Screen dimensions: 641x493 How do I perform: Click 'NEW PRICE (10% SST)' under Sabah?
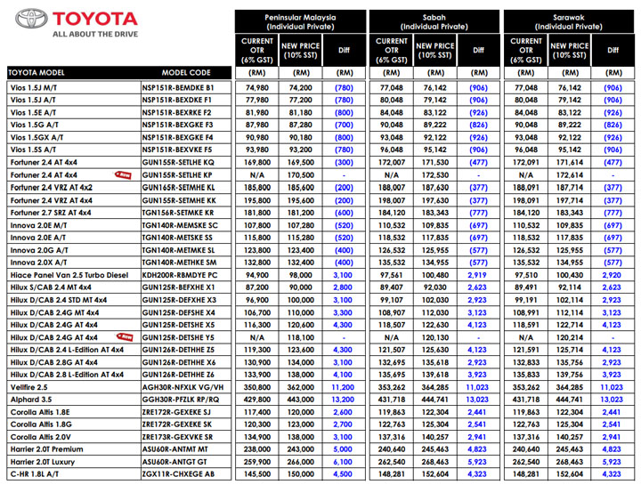(435, 51)
